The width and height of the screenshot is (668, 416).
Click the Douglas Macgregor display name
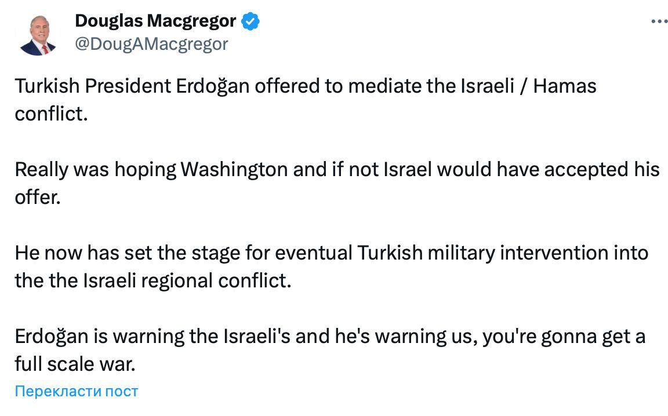point(155,21)
